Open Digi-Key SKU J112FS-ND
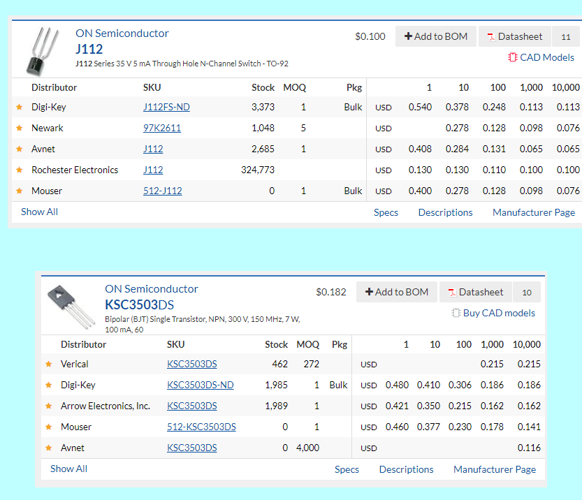The height and width of the screenshot is (500, 582). (x=166, y=108)
